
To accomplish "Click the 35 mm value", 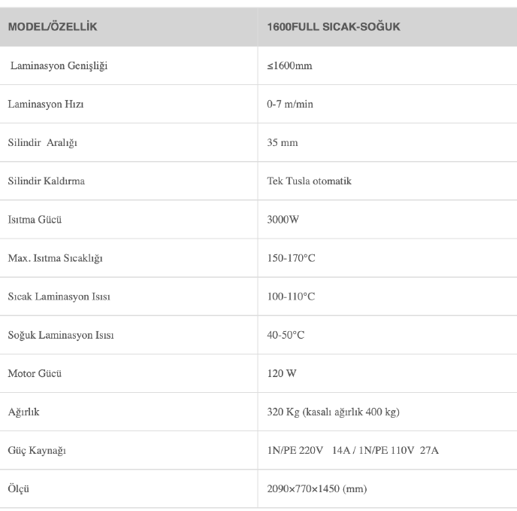I will (x=283, y=142).
